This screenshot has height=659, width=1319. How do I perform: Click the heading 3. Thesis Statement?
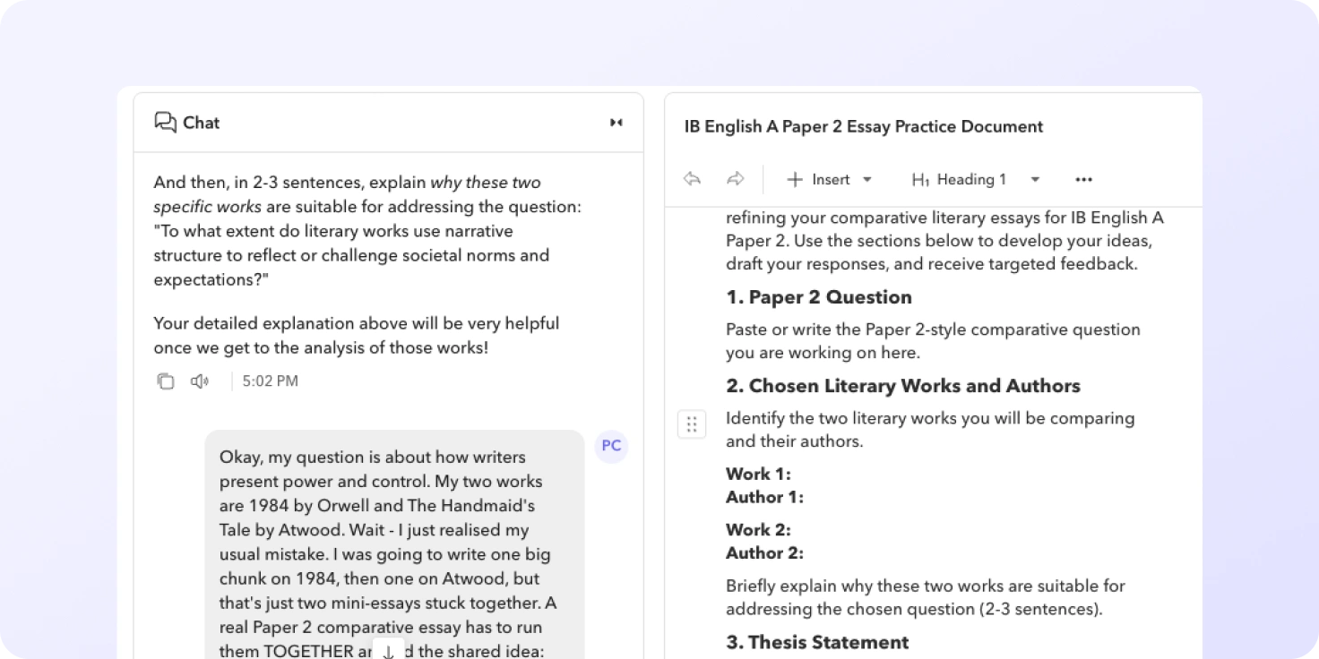[x=817, y=642]
